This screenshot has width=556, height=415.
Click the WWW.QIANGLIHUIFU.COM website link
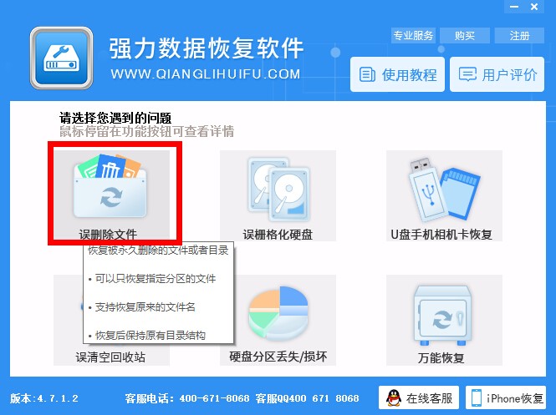click(x=206, y=74)
